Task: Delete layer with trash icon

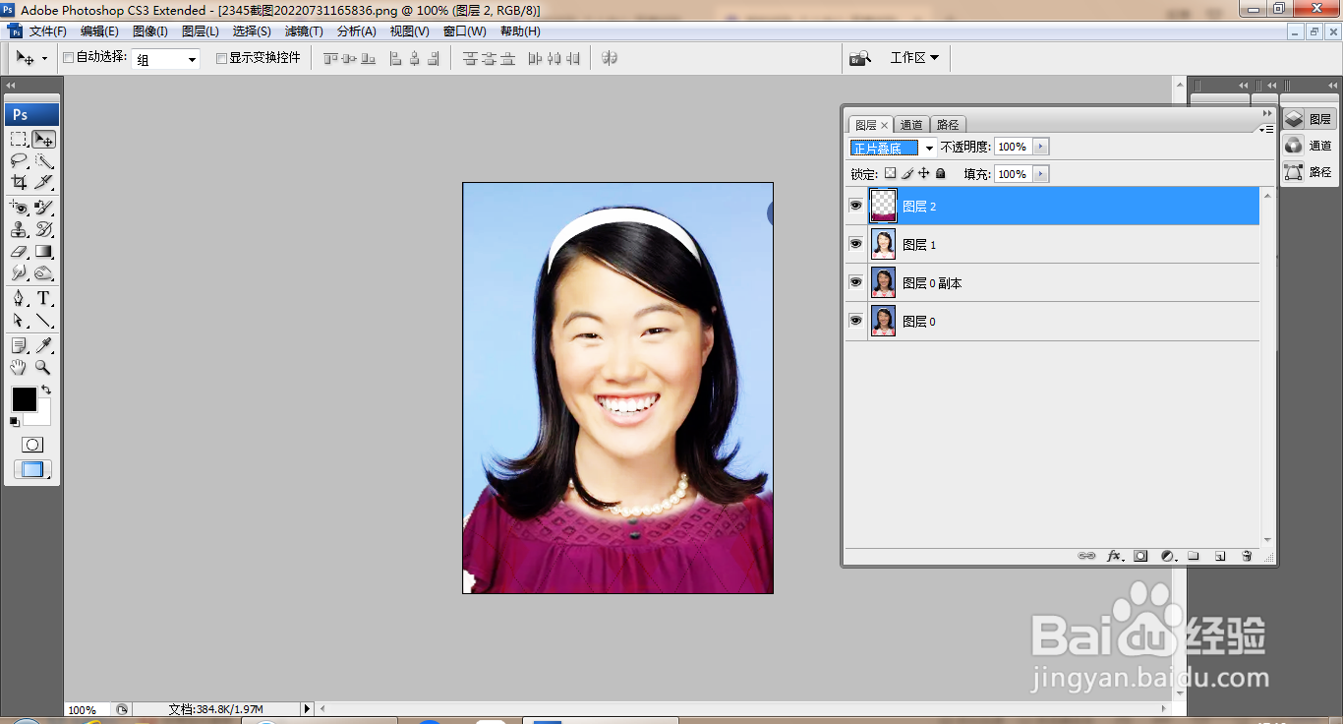Action: [x=1247, y=556]
